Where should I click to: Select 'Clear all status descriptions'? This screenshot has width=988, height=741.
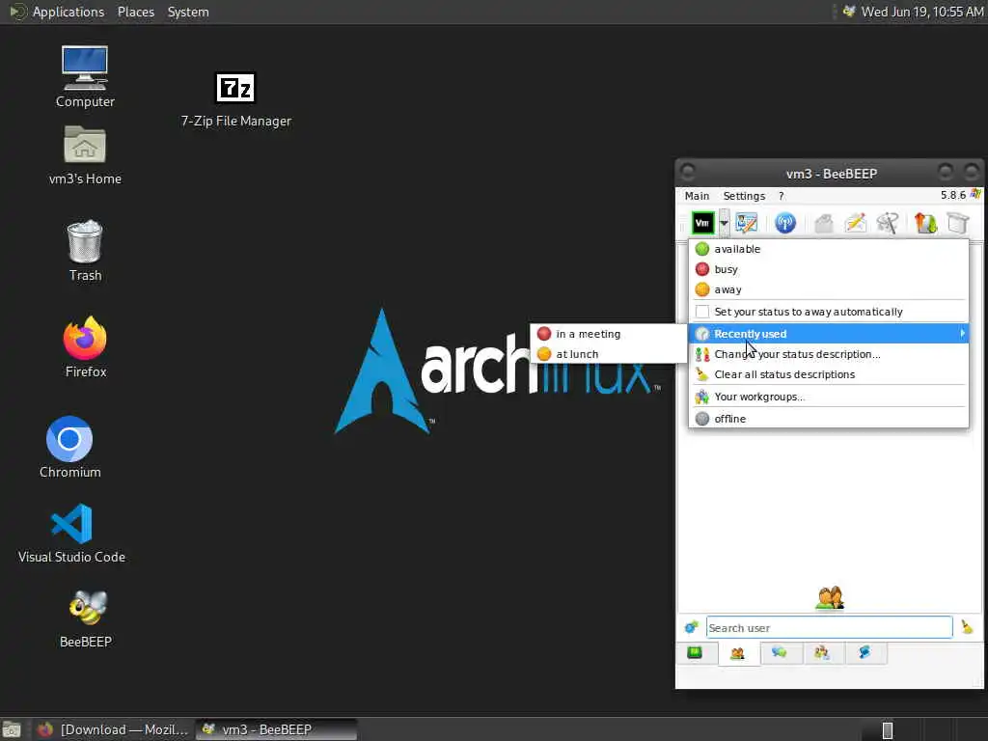pos(828,373)
